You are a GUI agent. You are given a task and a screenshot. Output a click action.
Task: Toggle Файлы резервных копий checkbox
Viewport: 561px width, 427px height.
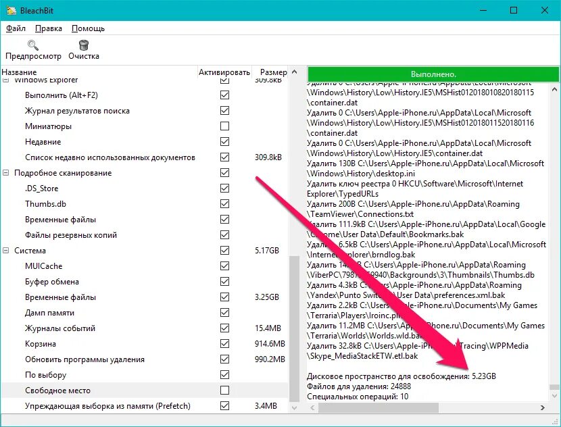pyautogui.click(x=224, y=235)
